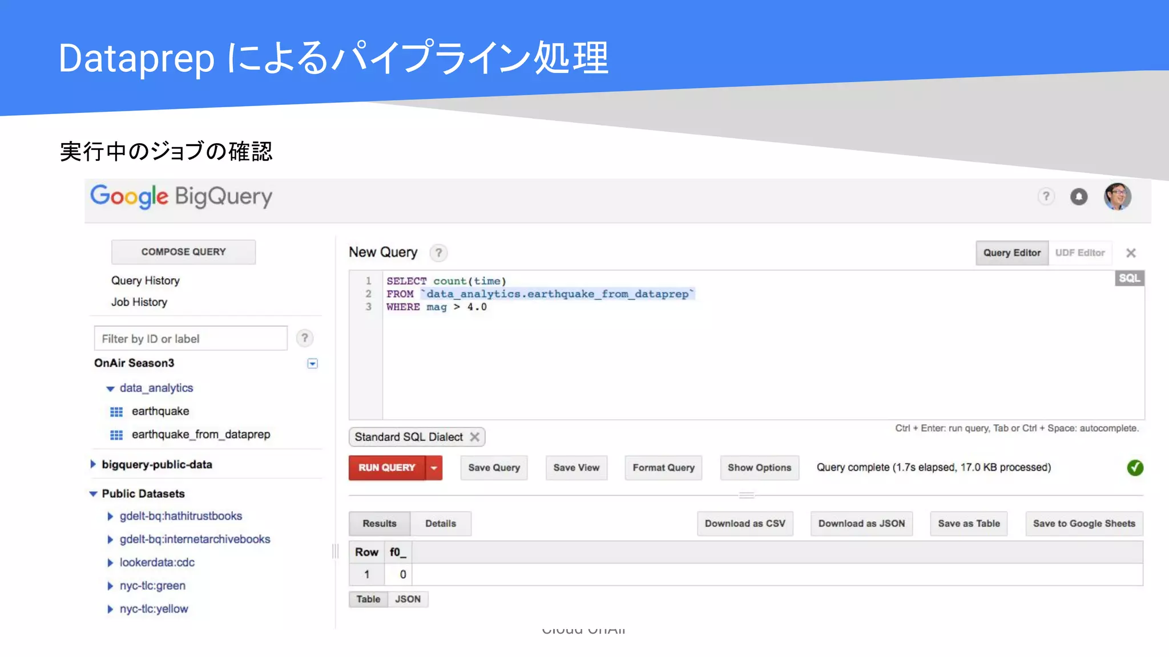Open Query History
Image resolution: width=1169 pixels, height=657 pixels.
146,281
